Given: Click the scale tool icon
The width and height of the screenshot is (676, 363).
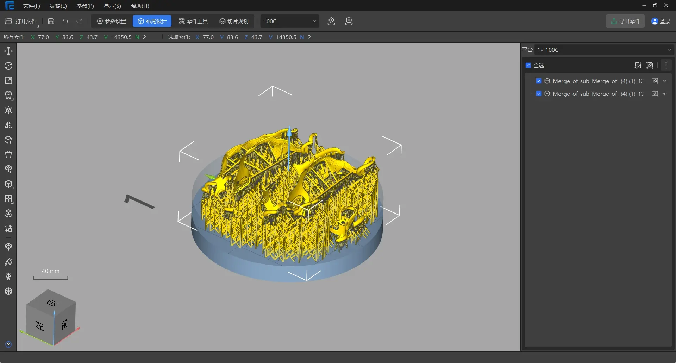Looking at the screenshot, I should (x=8, y=81).
